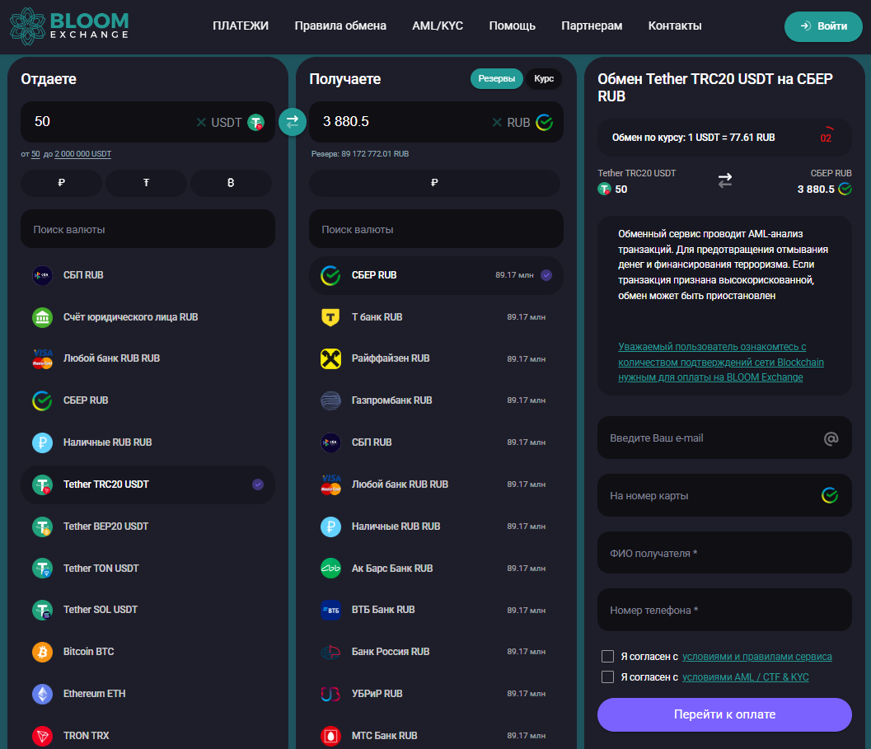The width and height of the screenshot is (871, 749).
Task: Select Tether BEP20 USDT to give
Action: (148, 527)
